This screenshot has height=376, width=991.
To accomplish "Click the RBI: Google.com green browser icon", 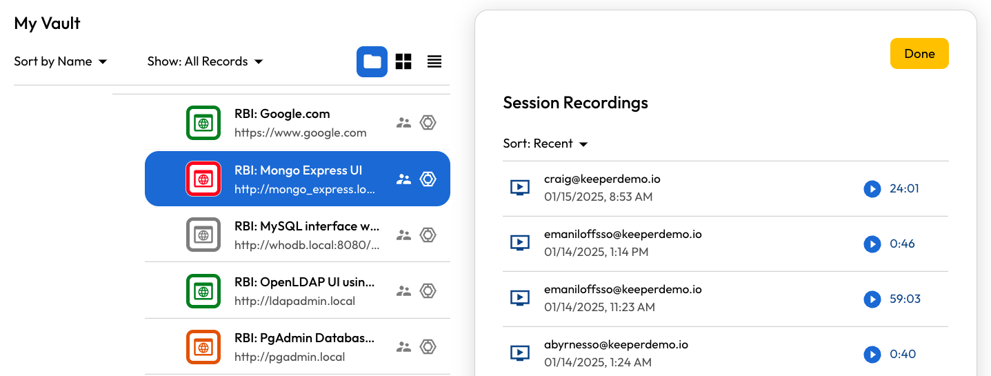I will click(203, 123).
